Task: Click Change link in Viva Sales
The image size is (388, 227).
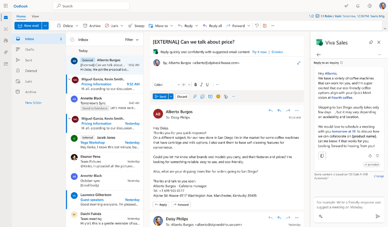Action: [379, 176]
